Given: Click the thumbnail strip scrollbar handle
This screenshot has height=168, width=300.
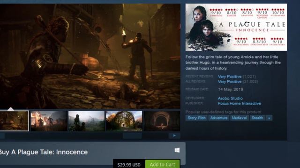Looking at the screenshot, I should tap(132, 136).
